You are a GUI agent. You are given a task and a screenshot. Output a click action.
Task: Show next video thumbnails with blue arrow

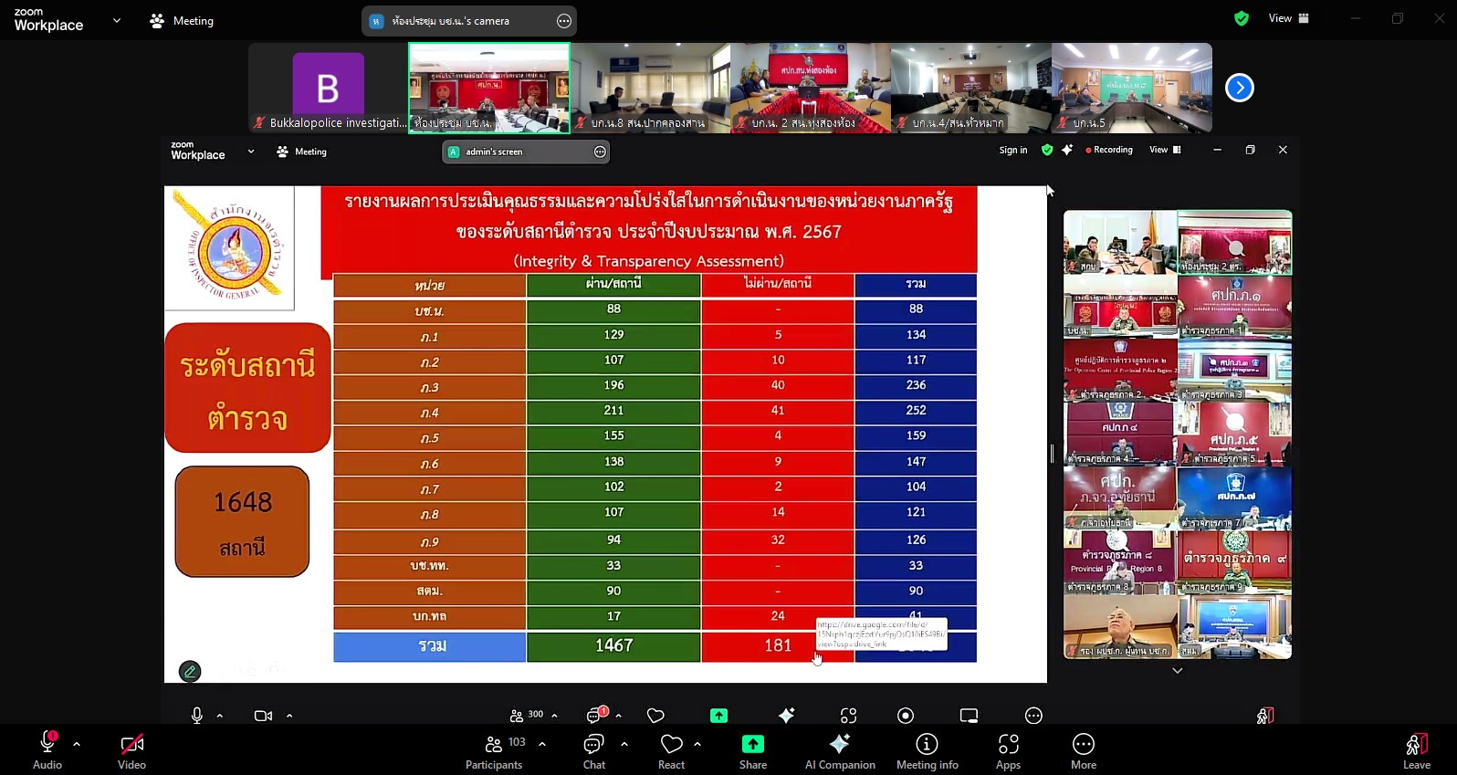[x=1239, y=88]
